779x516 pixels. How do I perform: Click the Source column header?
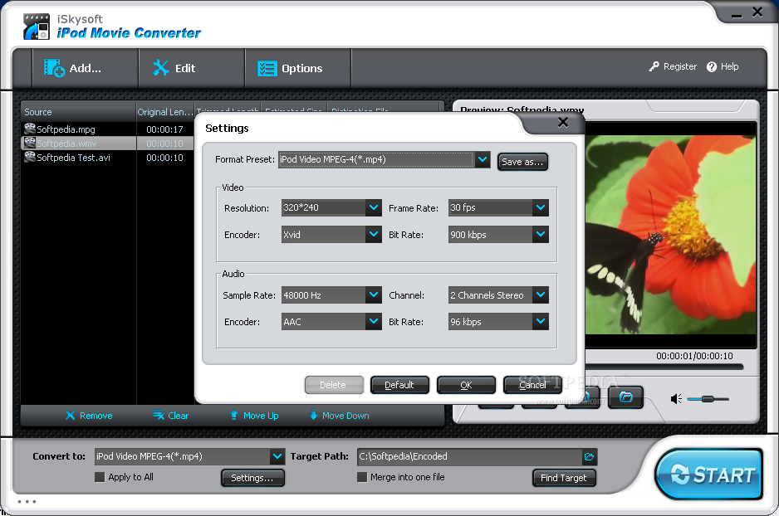[x=79, y=112]
